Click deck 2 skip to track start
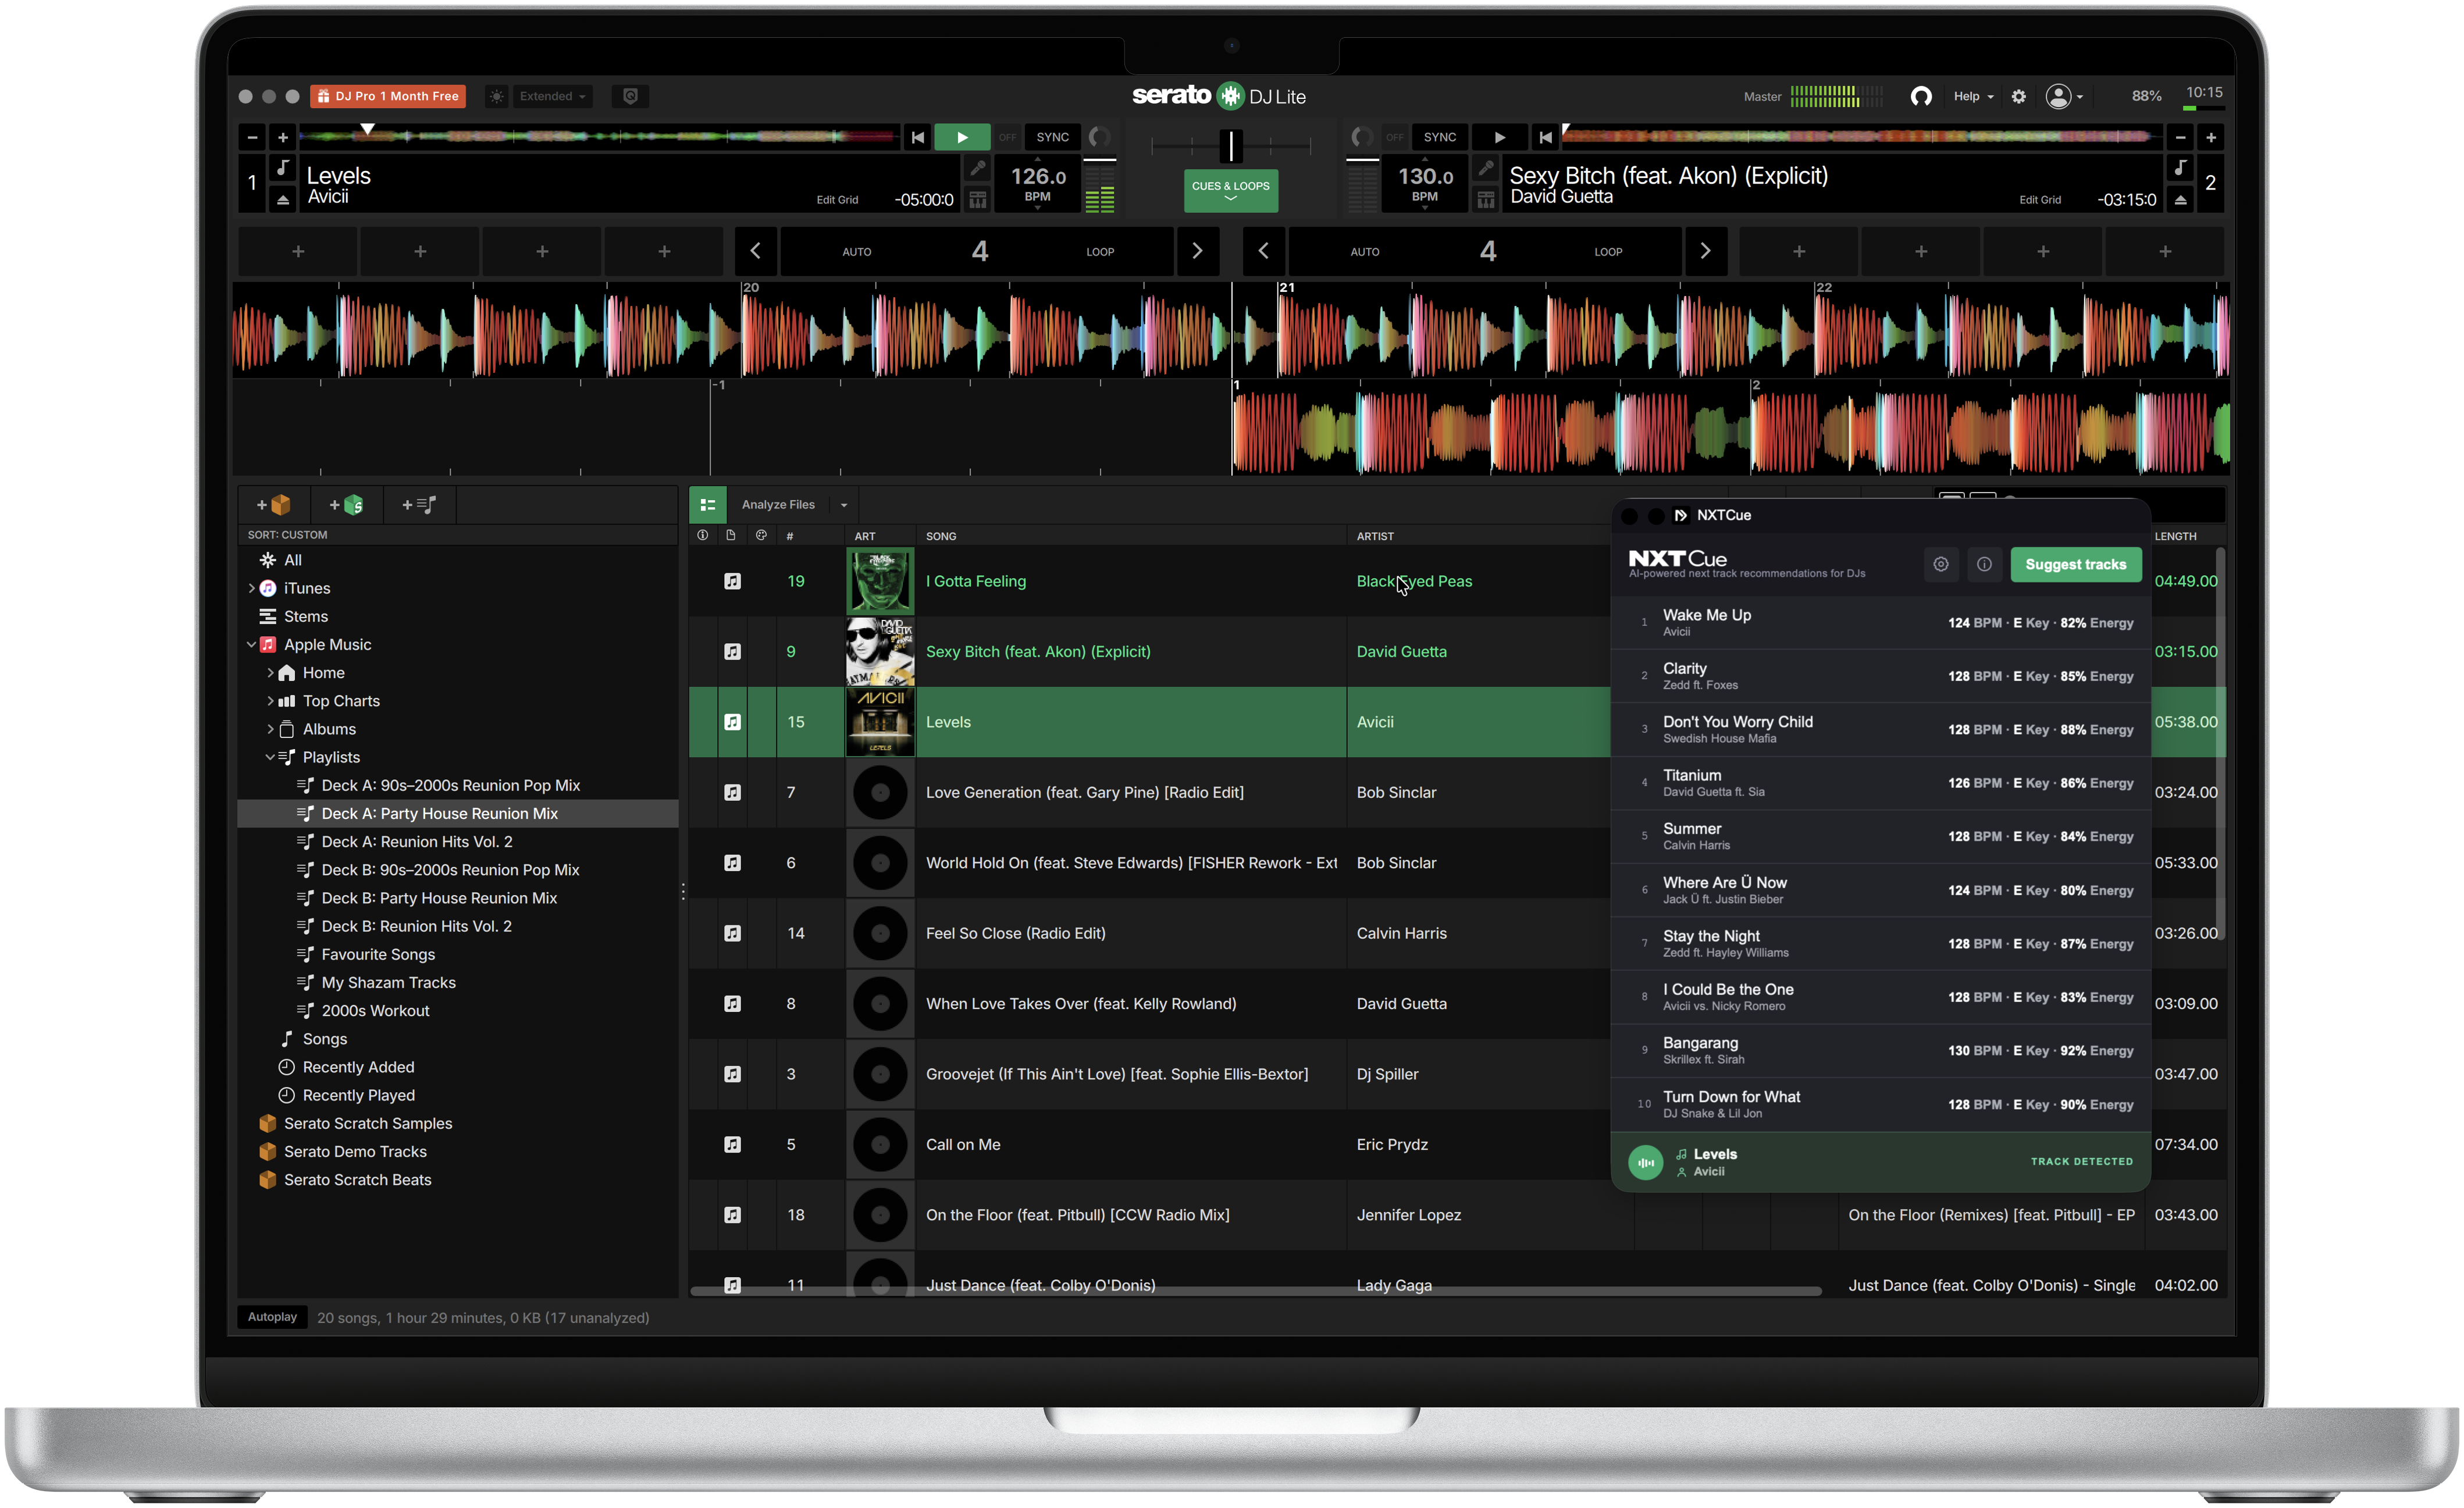 1545,137
